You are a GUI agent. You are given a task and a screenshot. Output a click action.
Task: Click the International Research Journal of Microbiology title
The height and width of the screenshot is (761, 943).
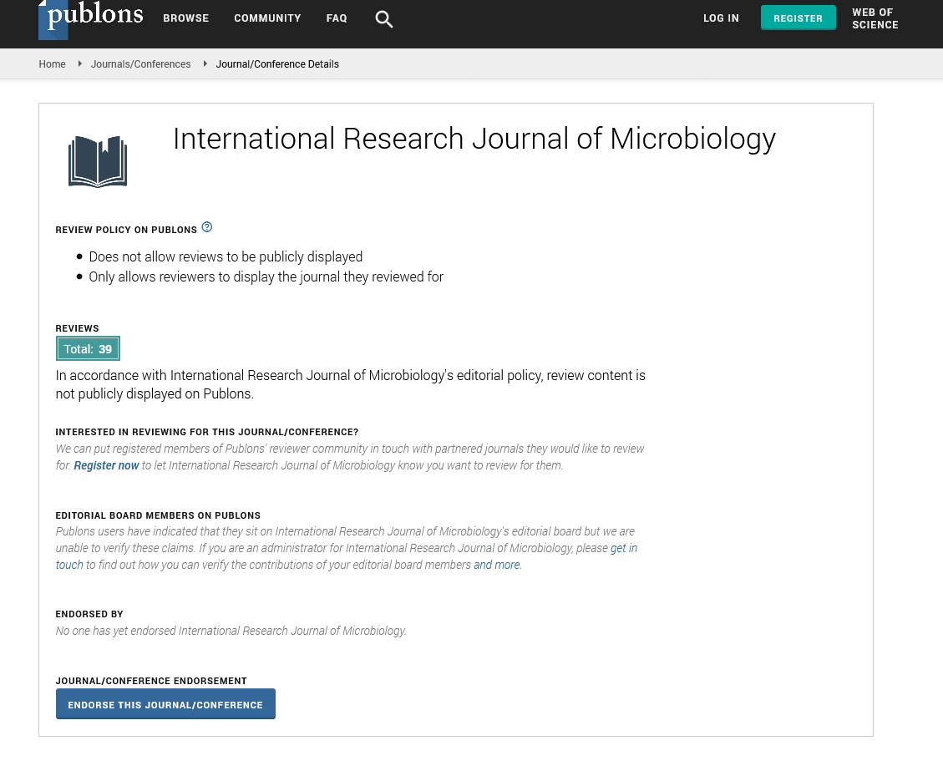tap(474, 139)
